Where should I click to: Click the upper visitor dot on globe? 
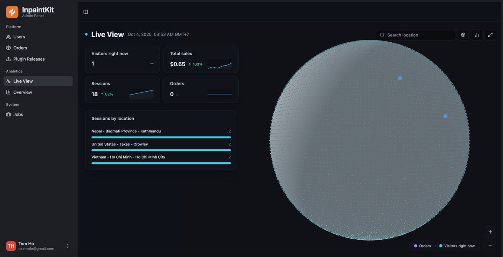(x=400, y=78)
